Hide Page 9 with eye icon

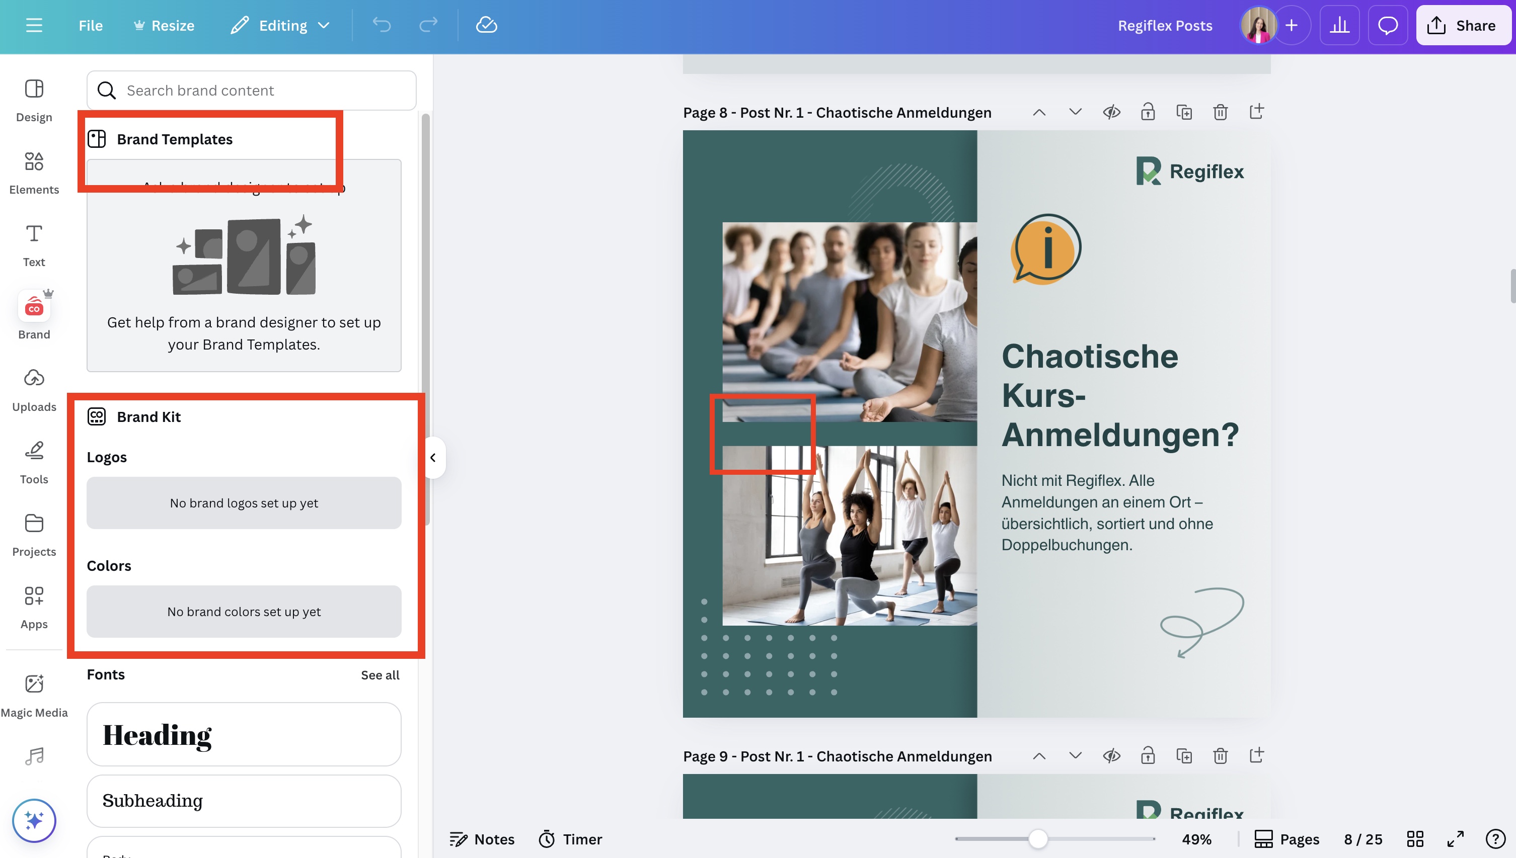coord(1111,755)
